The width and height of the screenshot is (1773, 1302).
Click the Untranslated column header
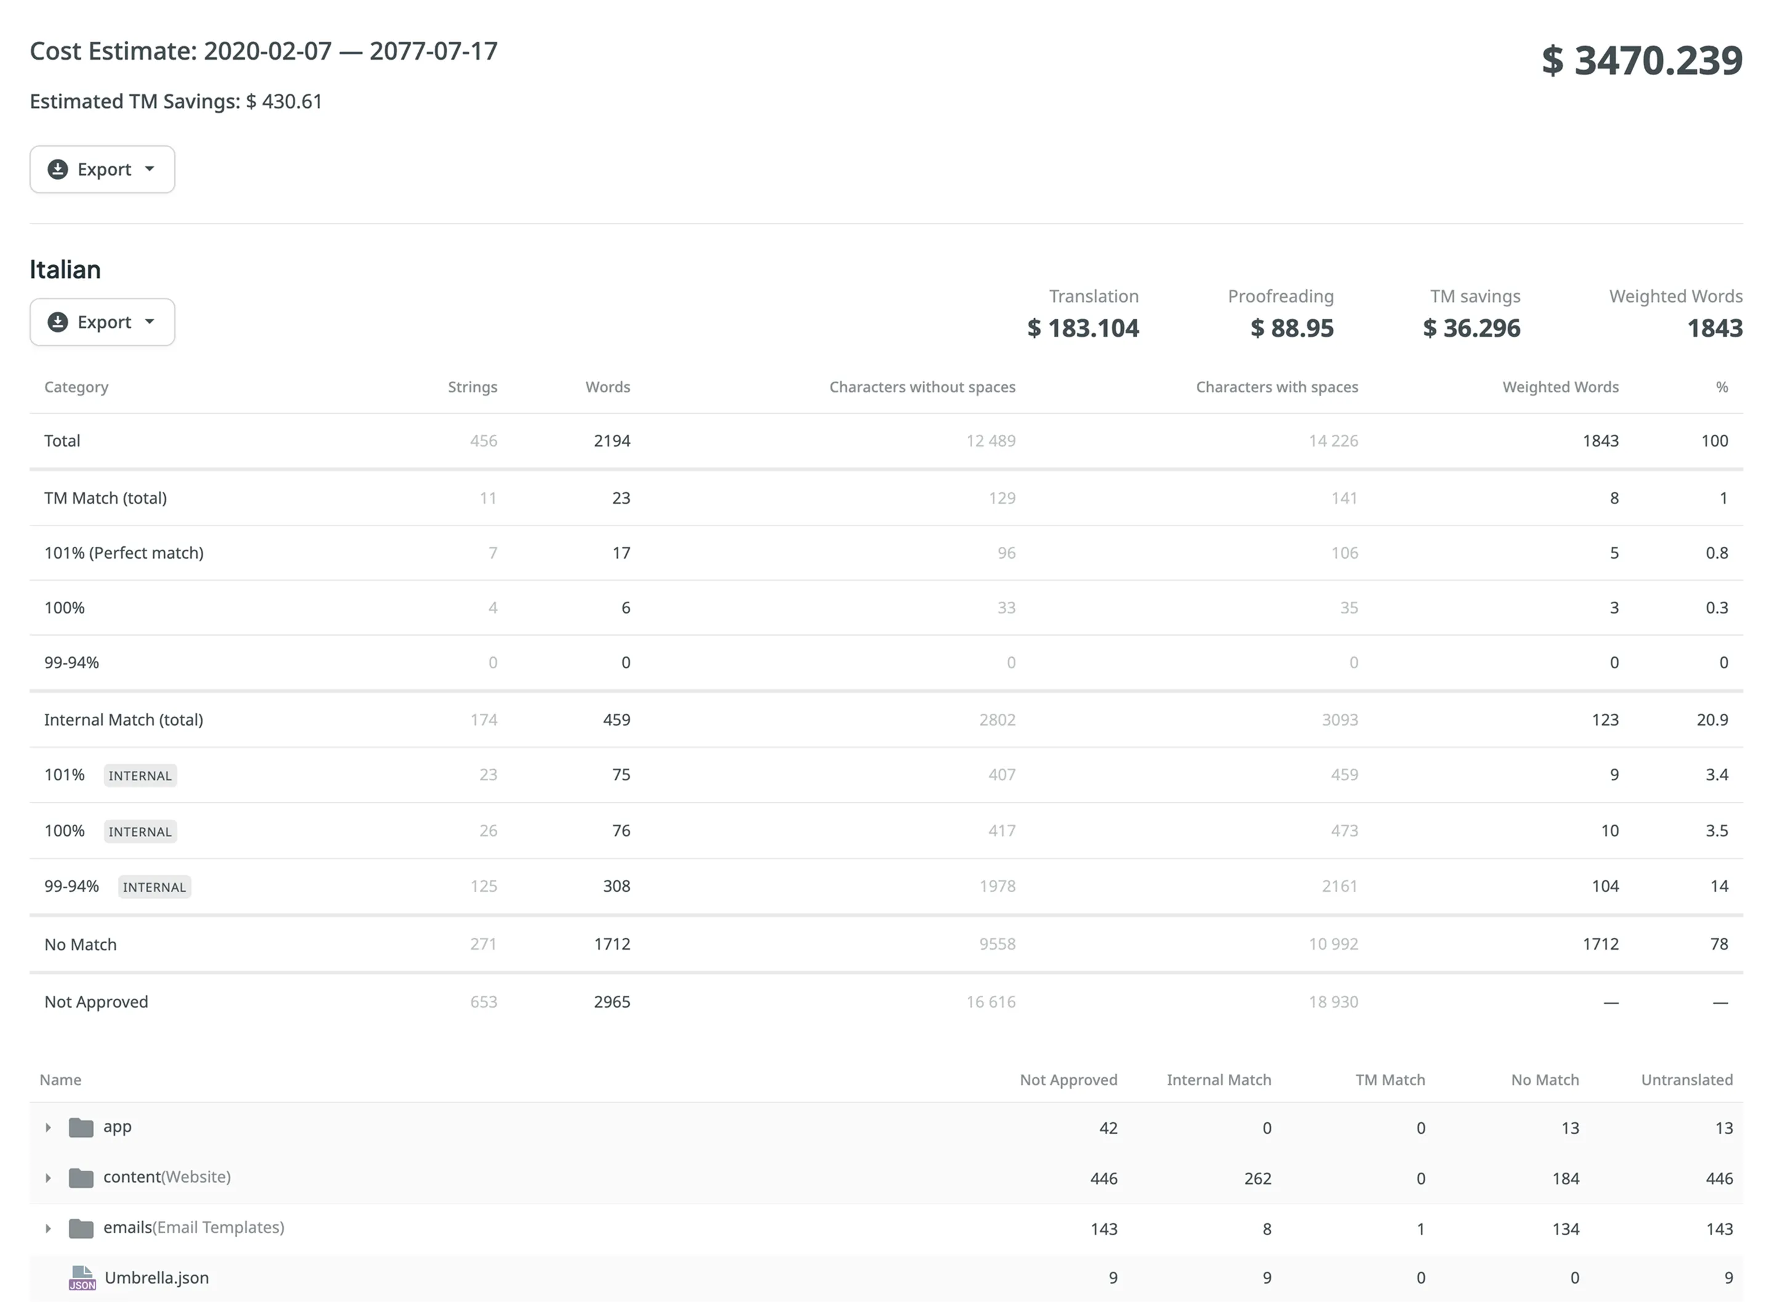tap(1686, 1080)
